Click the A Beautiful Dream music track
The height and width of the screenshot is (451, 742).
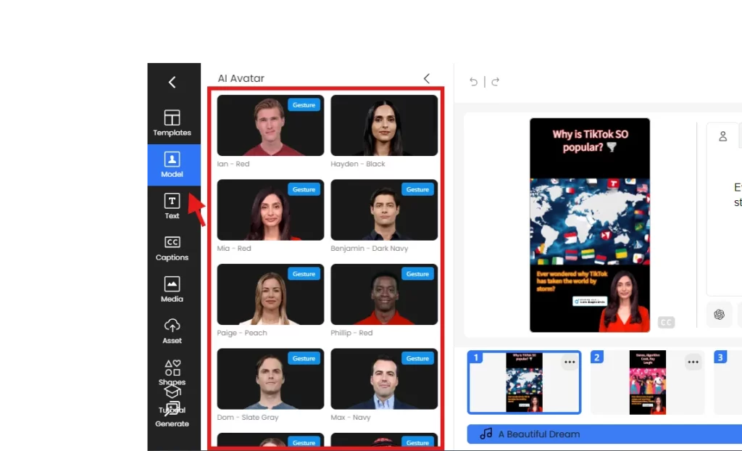pos(604,434)
